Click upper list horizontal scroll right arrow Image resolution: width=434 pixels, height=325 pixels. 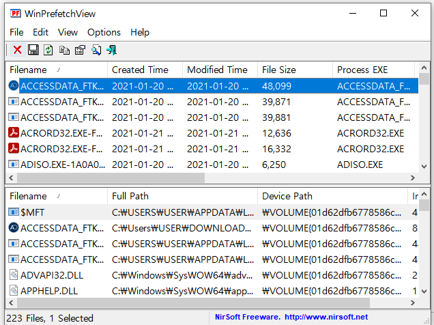point(413,178)
